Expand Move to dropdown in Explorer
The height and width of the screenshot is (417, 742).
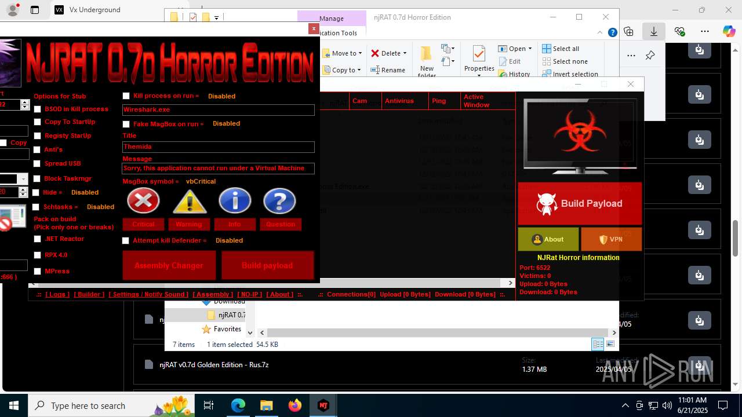point(360,53)
